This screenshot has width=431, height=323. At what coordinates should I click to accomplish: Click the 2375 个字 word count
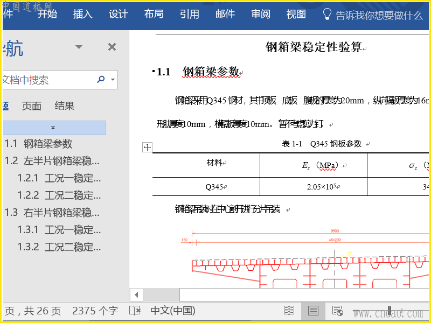point(95,311)
